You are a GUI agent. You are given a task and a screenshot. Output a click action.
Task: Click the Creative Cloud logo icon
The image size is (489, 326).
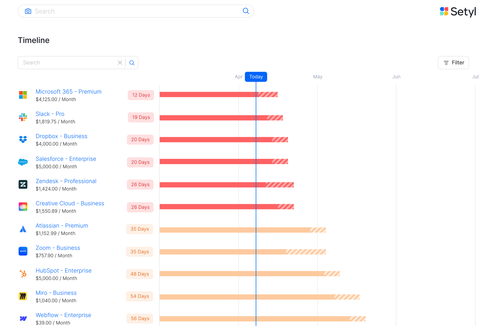[x=23, y=207]
